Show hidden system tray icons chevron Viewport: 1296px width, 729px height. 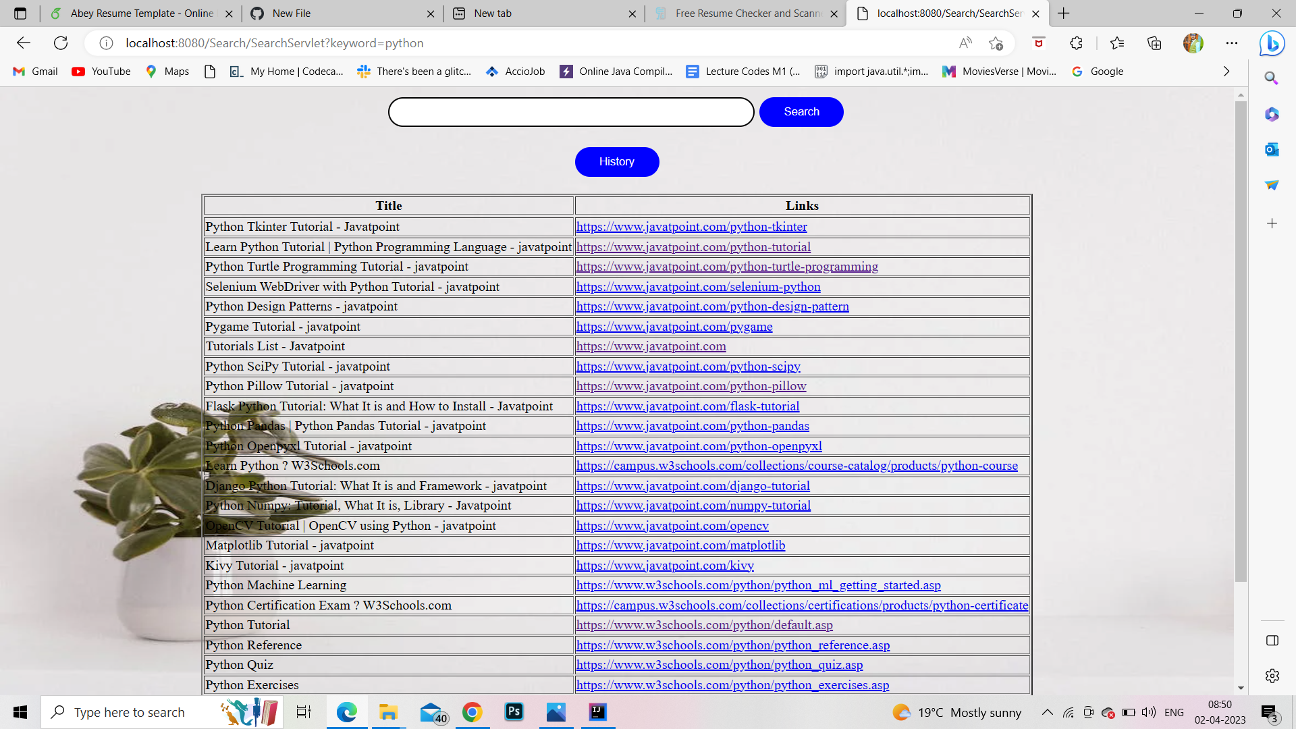1047,712
